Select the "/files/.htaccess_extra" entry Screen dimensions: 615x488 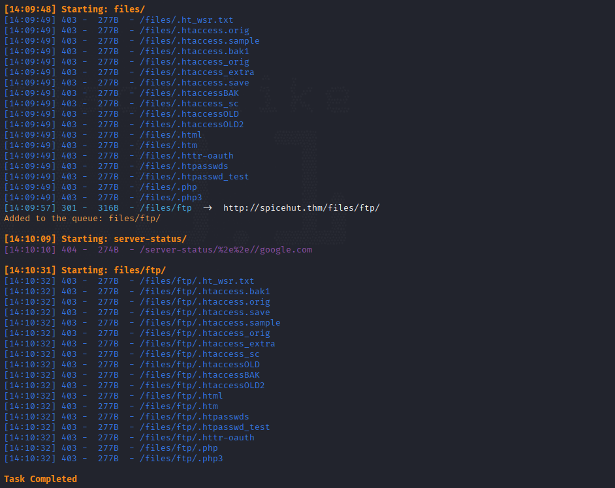click(197, 72)
